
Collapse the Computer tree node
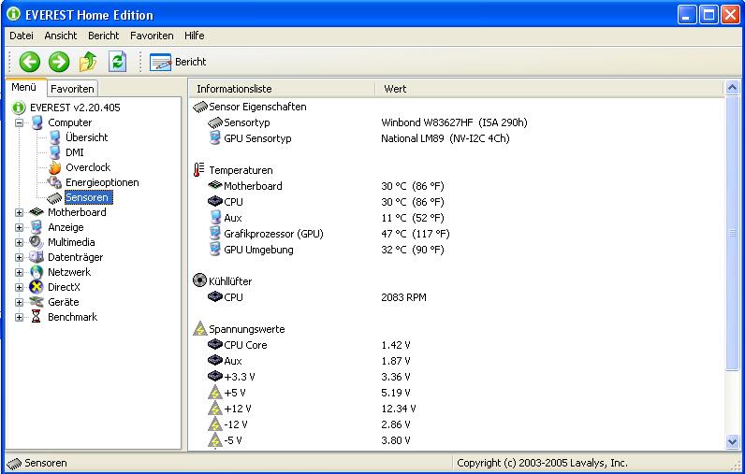pos(19,122)
